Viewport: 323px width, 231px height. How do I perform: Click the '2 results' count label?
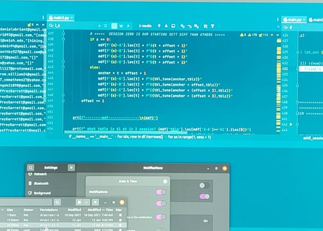pos(145,26)
